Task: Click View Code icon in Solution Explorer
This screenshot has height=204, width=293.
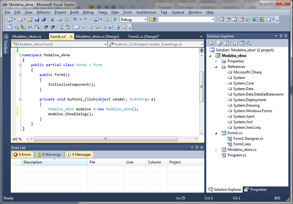Action: pyautogui.click(x=235, y=43)
